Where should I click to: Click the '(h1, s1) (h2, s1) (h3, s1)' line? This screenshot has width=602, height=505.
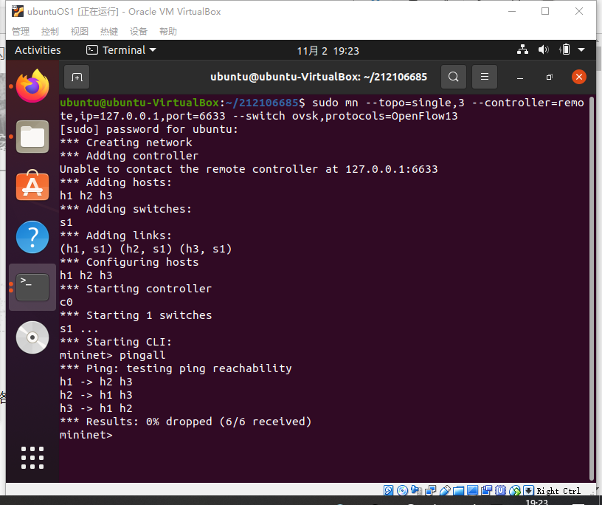pos(146,249)
